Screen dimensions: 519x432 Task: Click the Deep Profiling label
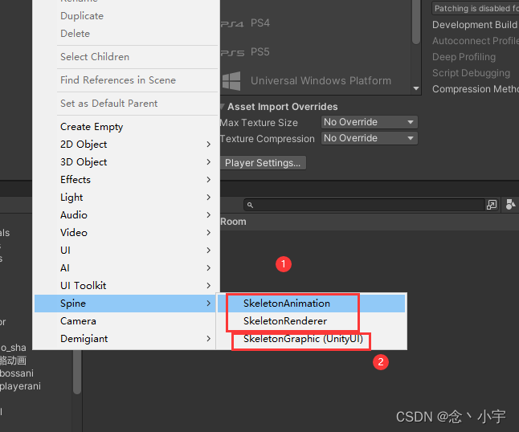coord(464,57)
